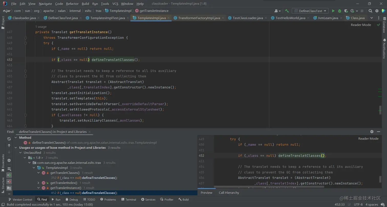Open DefineClassTest run configuration dropdown
Image resolution: width=387 pixels, height=207 pixels.
pos(310,11)
